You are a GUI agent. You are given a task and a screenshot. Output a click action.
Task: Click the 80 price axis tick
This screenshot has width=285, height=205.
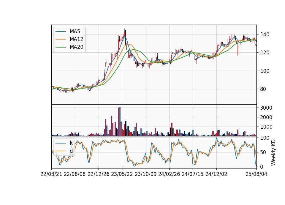[263, 89]
